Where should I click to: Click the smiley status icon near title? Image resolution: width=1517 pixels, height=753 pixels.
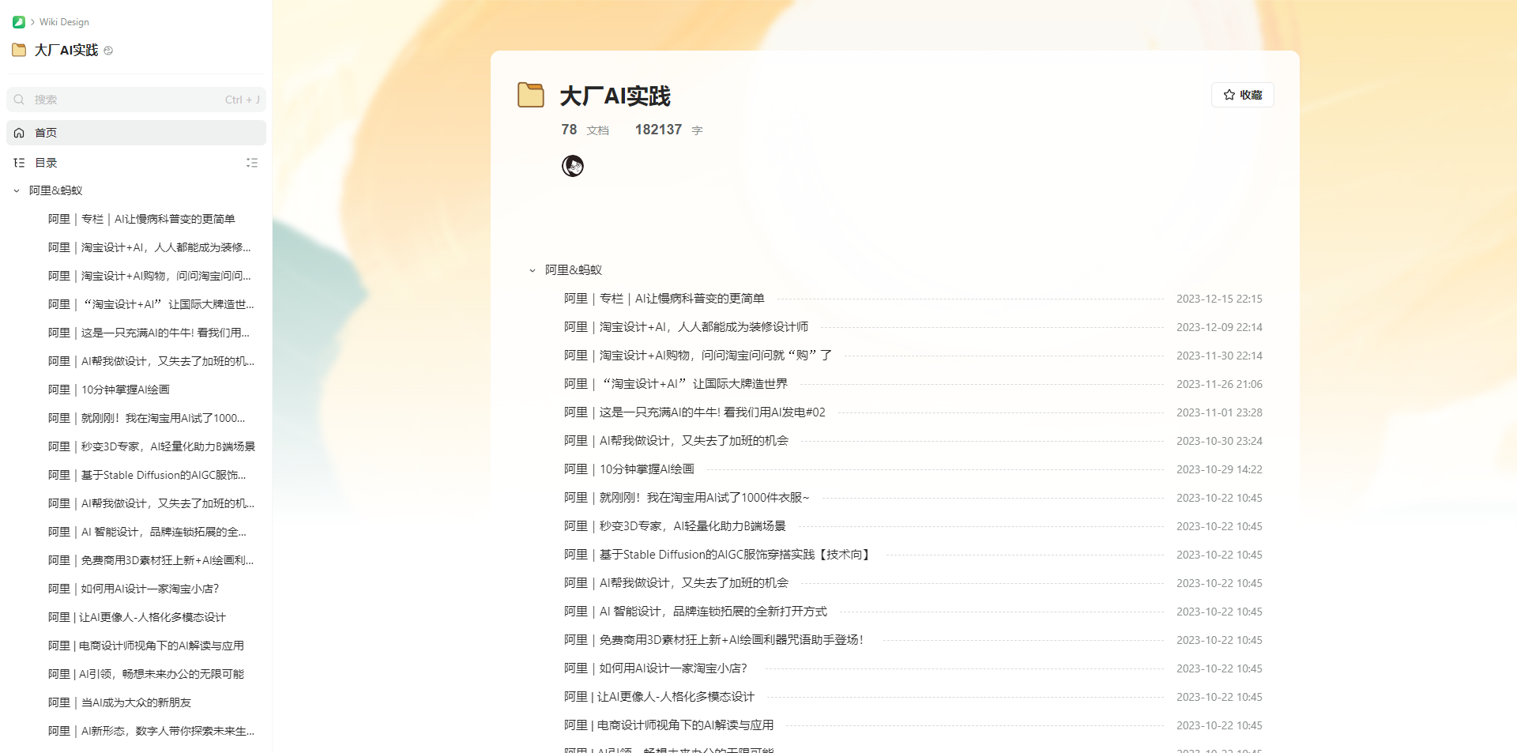click(x=108, y=51)
